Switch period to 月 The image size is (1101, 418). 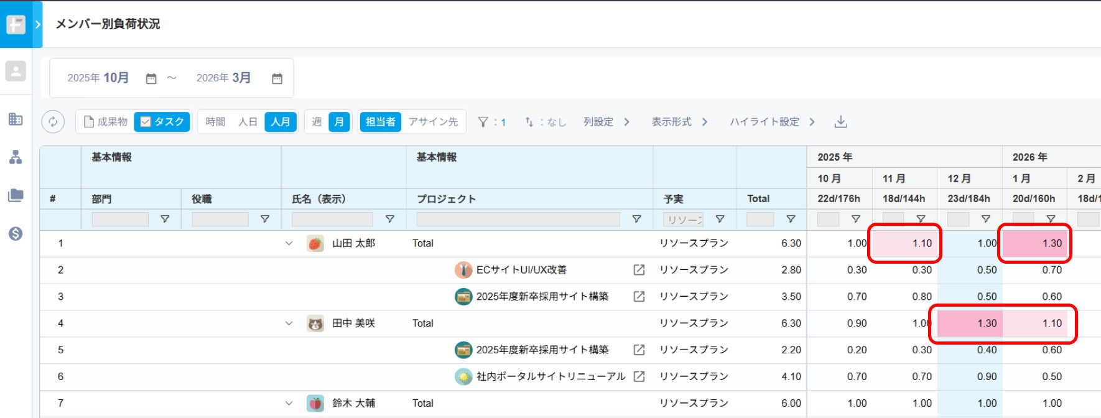click(339, 121)
